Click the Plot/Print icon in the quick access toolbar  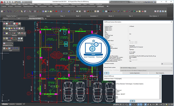pos(21,2)
